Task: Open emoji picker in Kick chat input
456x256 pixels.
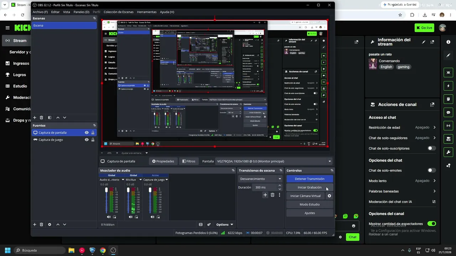Action: point(353,226)
